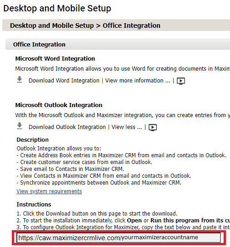This screenshot has height=247, width=230.
Task: Click 'Outlook Integration allows you to:' text
Action: (x=59, y=149)
